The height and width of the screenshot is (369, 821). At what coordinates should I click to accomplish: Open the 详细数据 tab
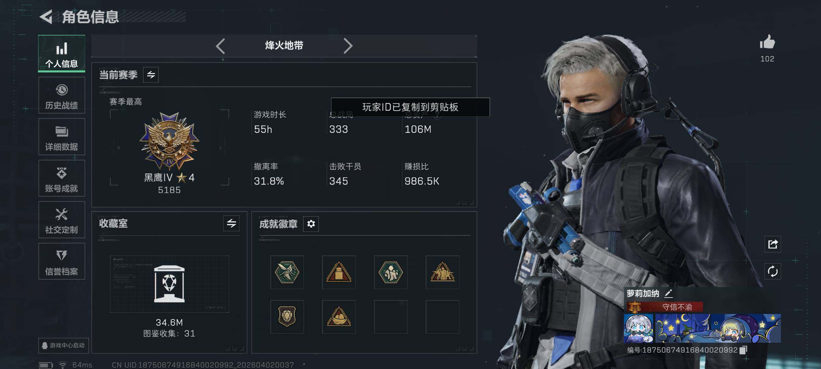click(62, 137)
